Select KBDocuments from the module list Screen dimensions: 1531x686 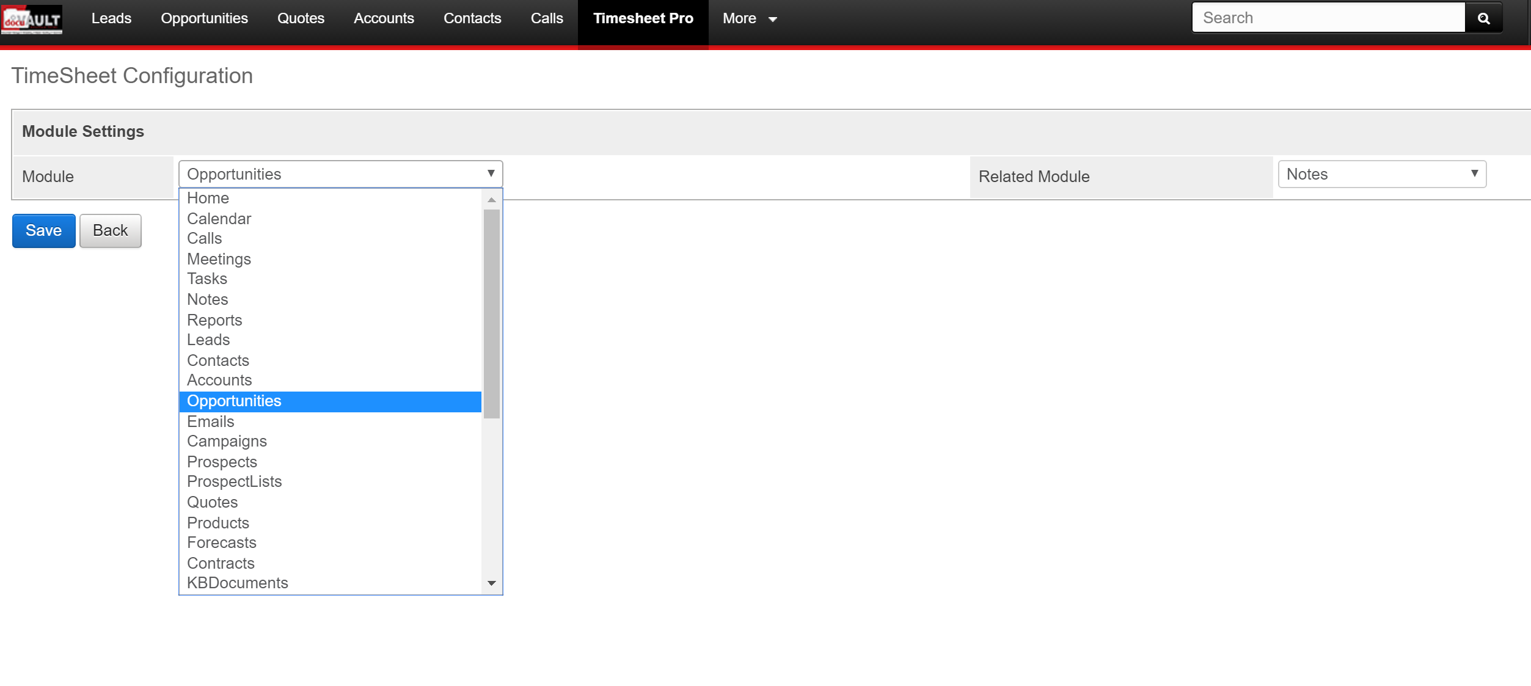point(238,583)
